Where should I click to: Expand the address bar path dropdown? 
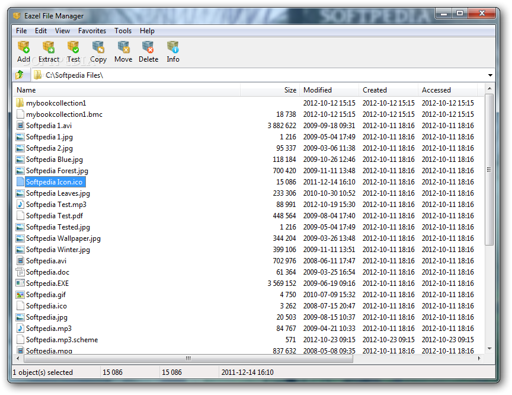(490, 75)
